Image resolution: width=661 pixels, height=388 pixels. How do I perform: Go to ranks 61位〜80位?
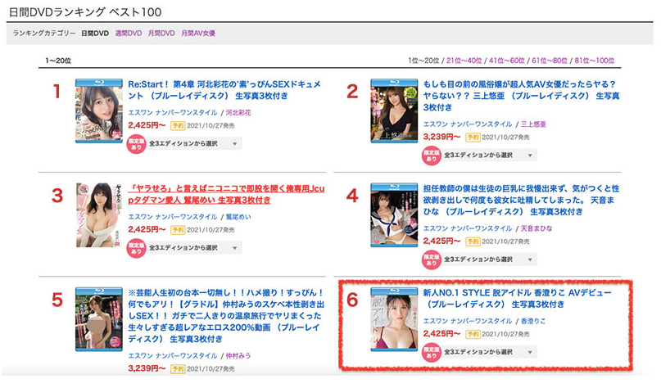550,61
